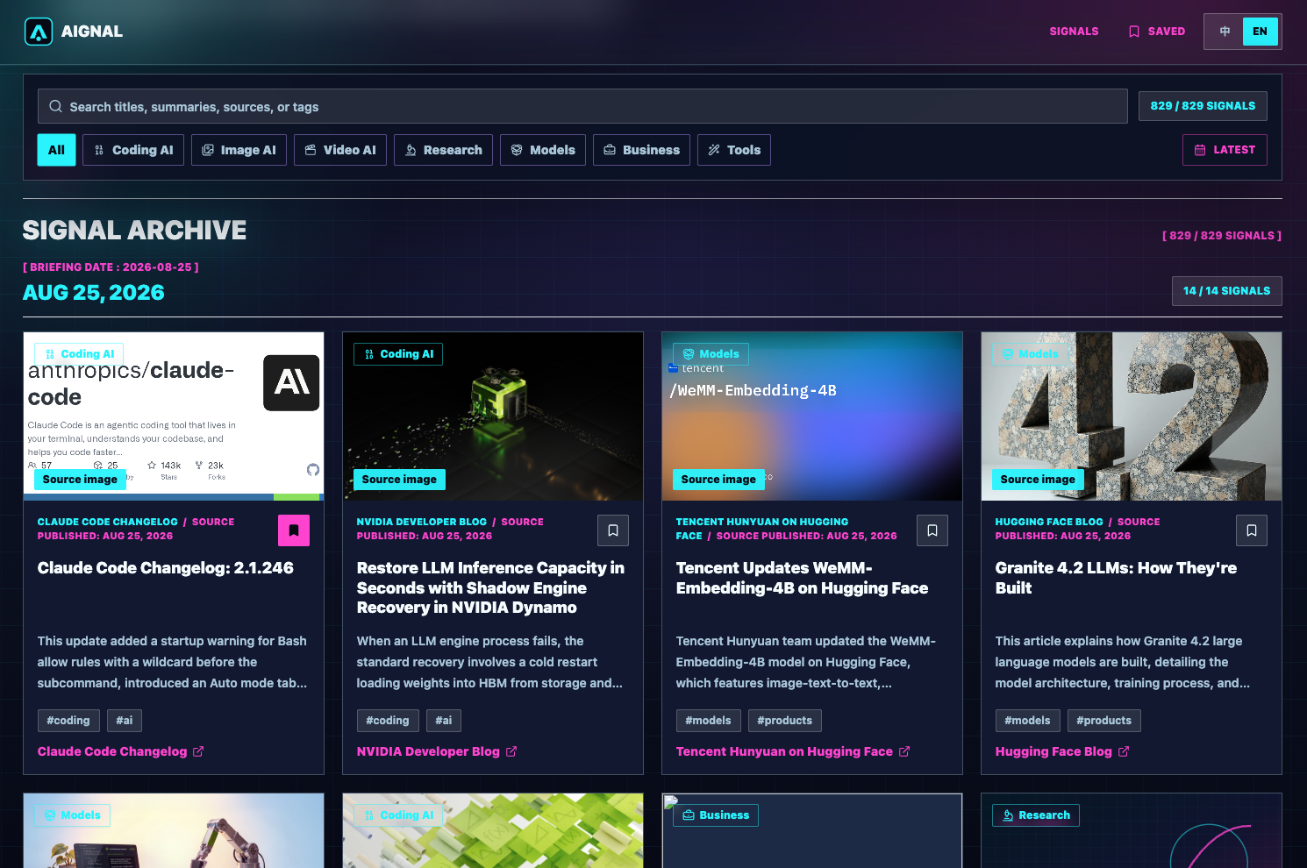The width and height of the screenshot is (1307, 868).
Task: Open the Claude Code Changelog: 2.1.246 title
Action: [x=166, y=568]
